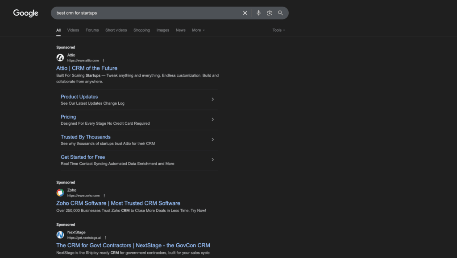Image resolution: width=457 pixels, height=258 pixels.
Task: Open search by image camera icon
Action: point(269,13)
